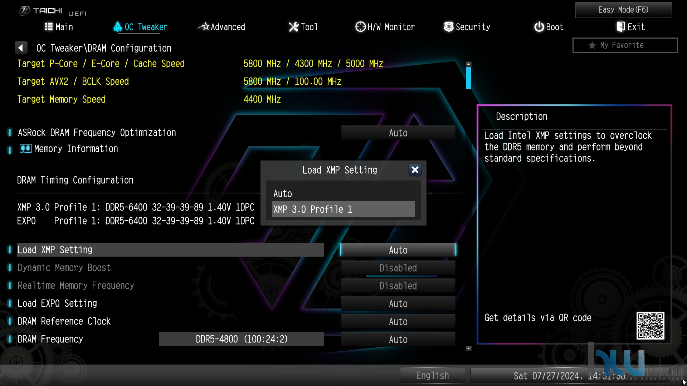This screenshot has height=386, width=687.
Task: Click the blue scrollbar thumb
Action: coord(468,78)
